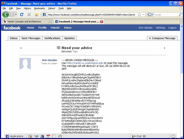Open Ann Gerobo sender name link

(50, 60)
